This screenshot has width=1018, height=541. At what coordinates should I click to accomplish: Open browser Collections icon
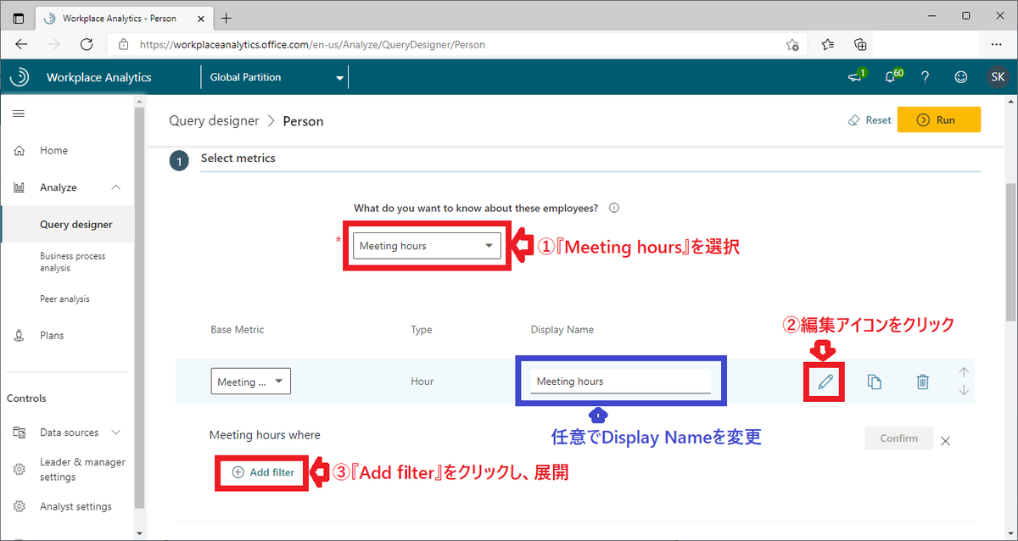tap(860, 44)
